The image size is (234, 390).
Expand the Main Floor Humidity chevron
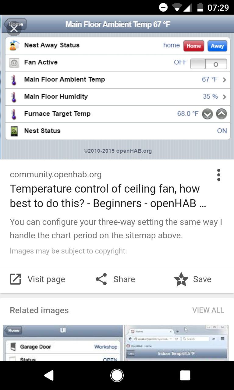225,97
